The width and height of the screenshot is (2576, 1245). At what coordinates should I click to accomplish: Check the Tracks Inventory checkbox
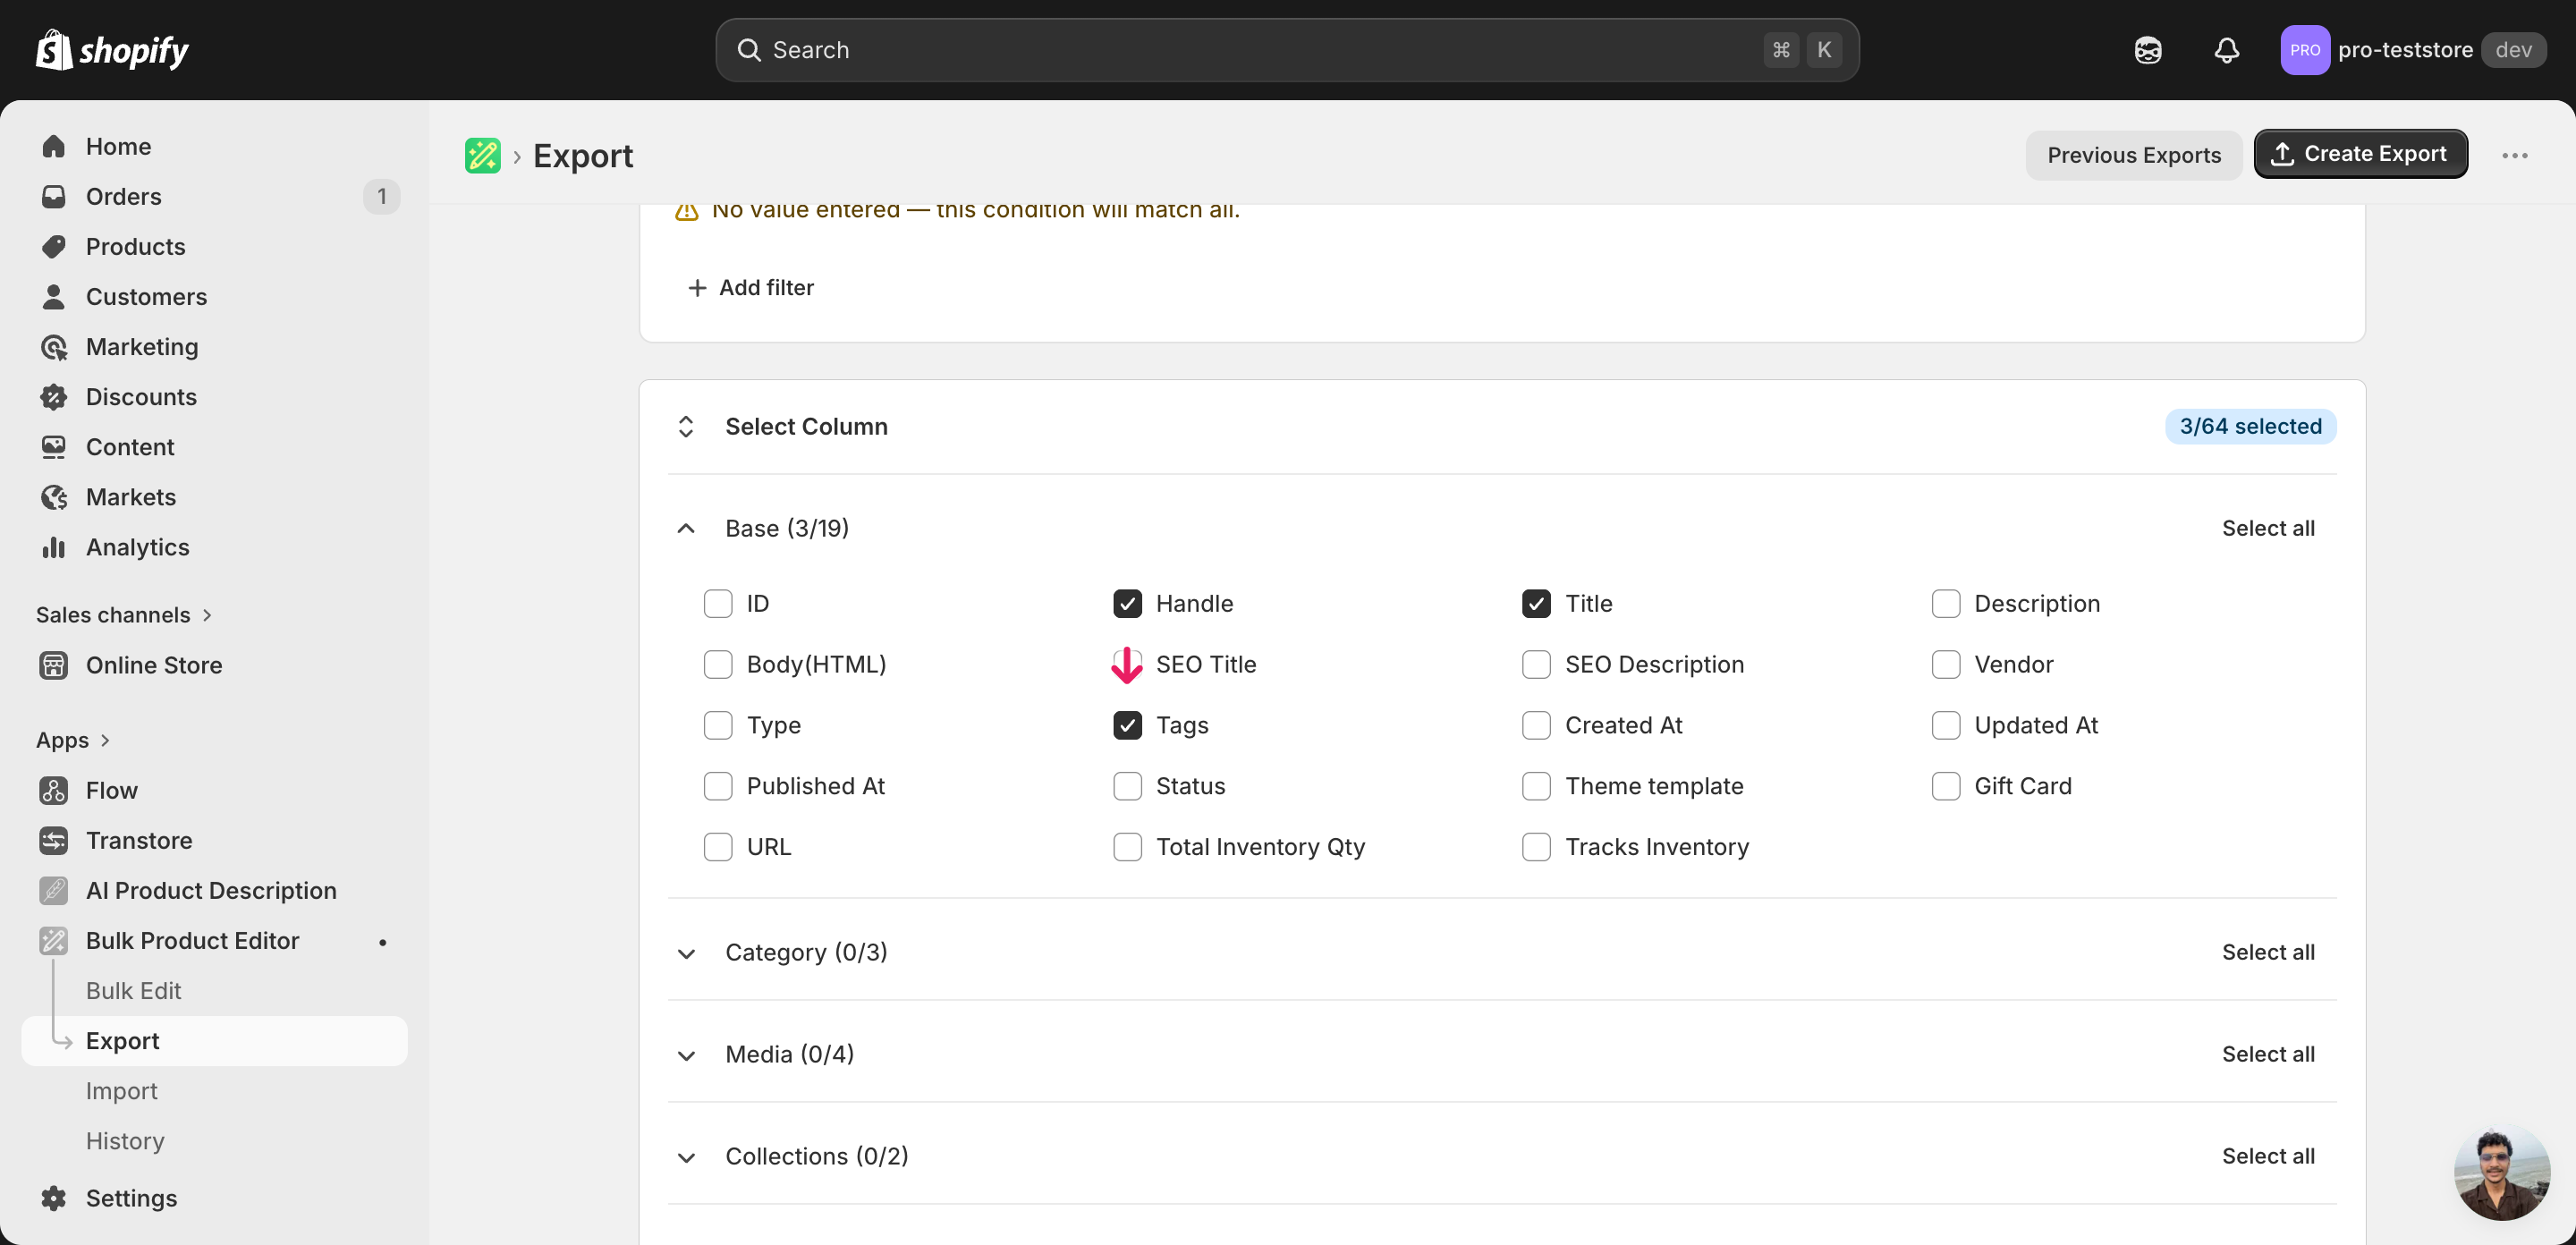1536,847
